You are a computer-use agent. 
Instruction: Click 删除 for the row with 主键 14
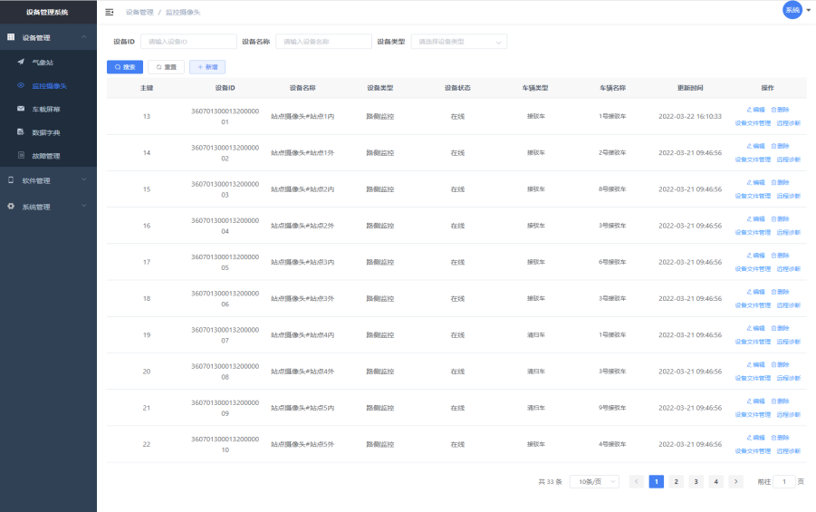(x=780, y=146)
